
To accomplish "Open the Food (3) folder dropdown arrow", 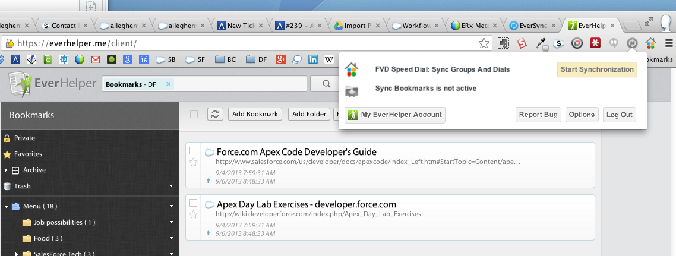I will coord(172,238).
